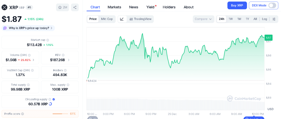Viewport: 281px width, 119px height.
Task: Open 'Why is XRP's price up today?'
Action: point(28,28)
